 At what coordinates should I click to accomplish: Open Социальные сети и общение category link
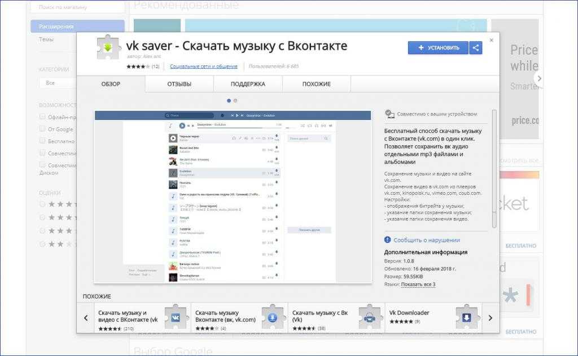click(x=203, y=66)
